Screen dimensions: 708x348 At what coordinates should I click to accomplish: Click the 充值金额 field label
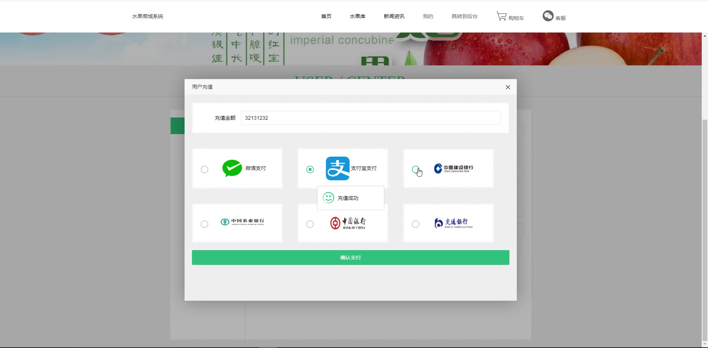(225, 118)
